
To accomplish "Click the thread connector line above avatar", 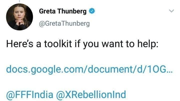I will pyautogui.click(x=19, y=1).
